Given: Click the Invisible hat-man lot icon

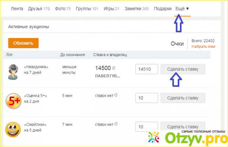Looking at the screenshot, I should pyautogui.click(x=13, y=71).
